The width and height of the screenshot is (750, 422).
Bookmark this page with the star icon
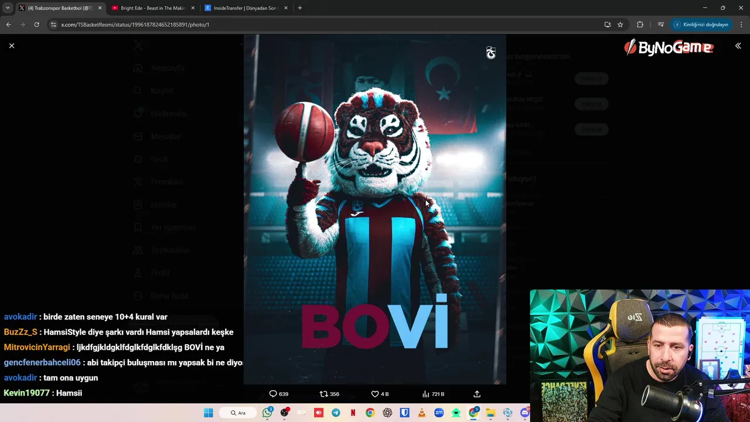point(621,25)
